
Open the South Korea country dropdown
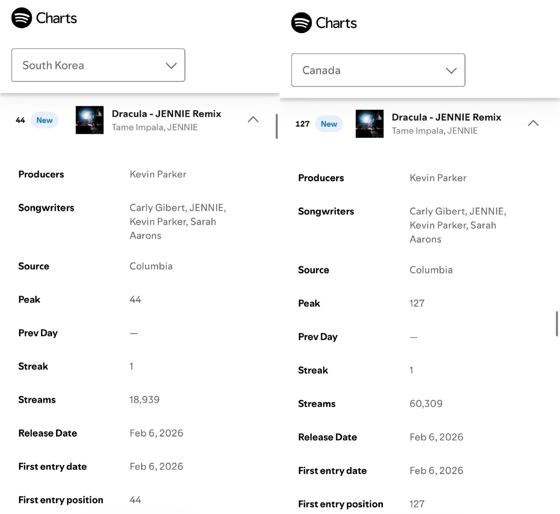[98, 65]
